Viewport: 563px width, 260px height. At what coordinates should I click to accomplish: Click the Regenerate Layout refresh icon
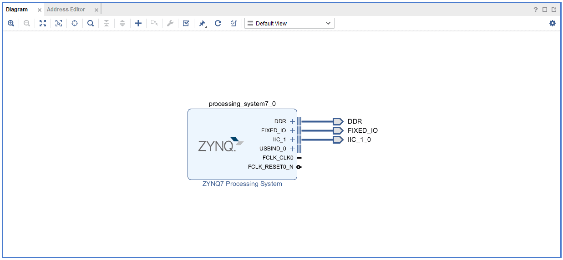click(x=218, y=23)
